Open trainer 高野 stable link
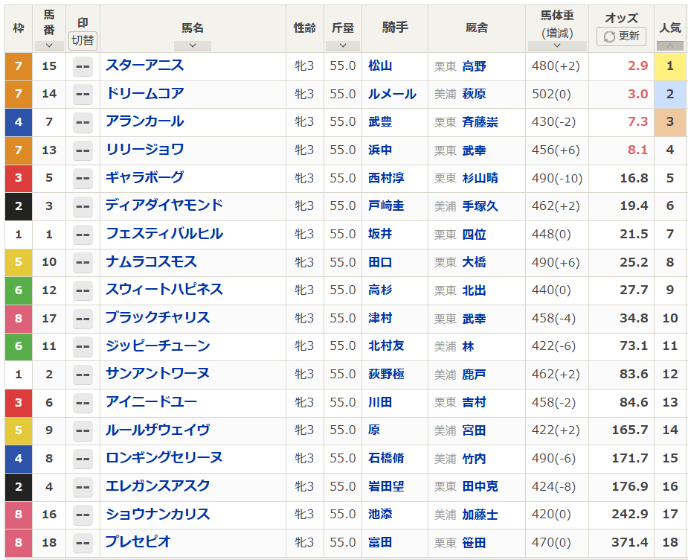Viewport: 688px width, 560px height. point(475,66)
